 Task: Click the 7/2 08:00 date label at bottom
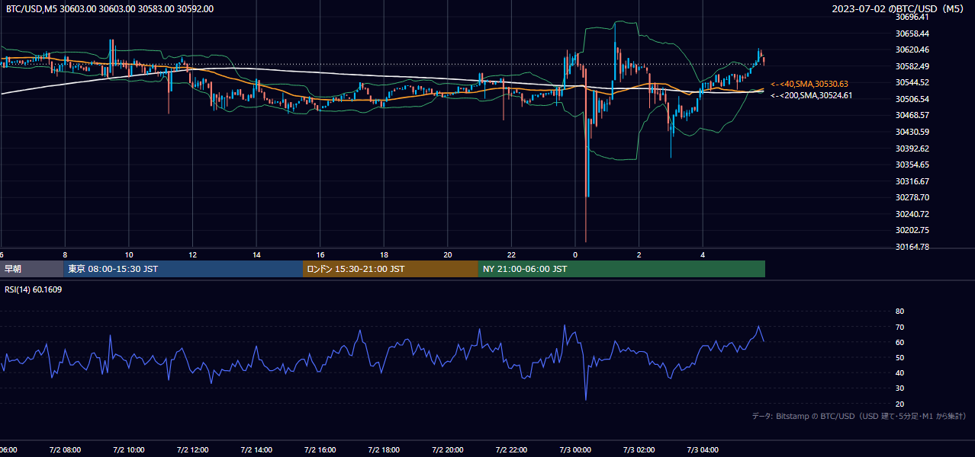click(x=65, y=450)
